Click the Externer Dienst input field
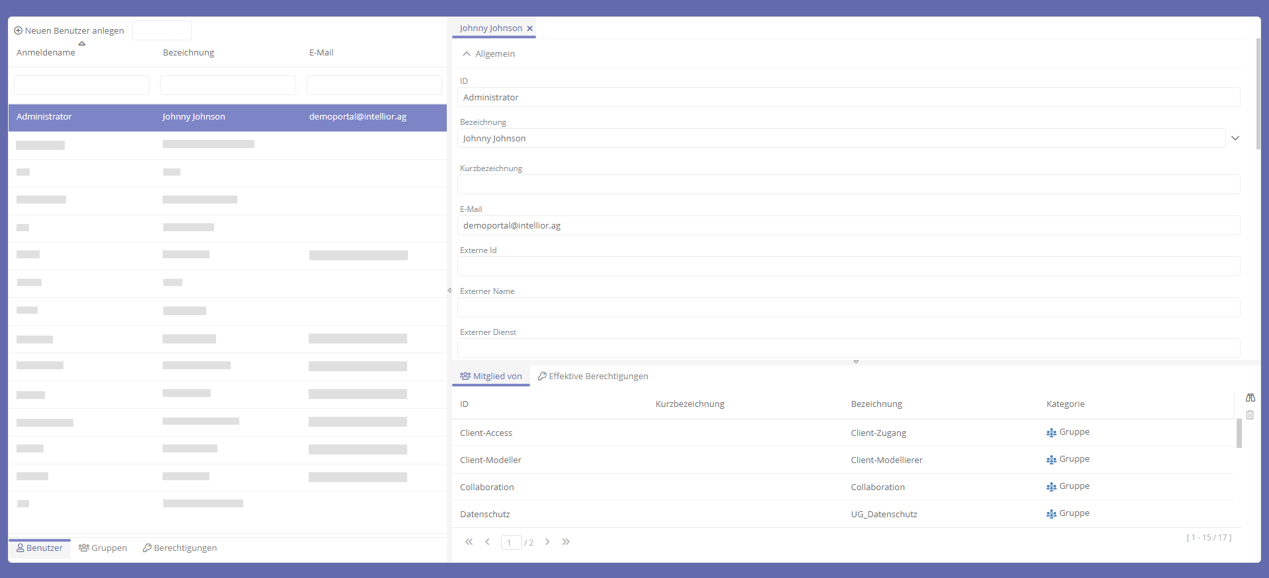 849,348
